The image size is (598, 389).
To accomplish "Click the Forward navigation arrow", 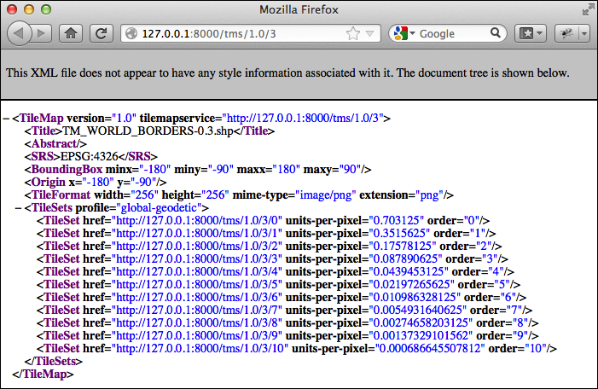I will pyautogui.click(x=42, y=33).
